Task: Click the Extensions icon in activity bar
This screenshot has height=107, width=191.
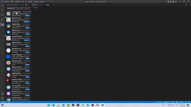Action: pos(2,24)
